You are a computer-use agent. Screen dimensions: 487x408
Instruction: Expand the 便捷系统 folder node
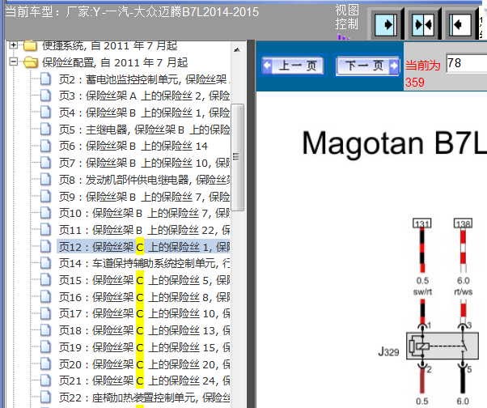coord(13,45)
